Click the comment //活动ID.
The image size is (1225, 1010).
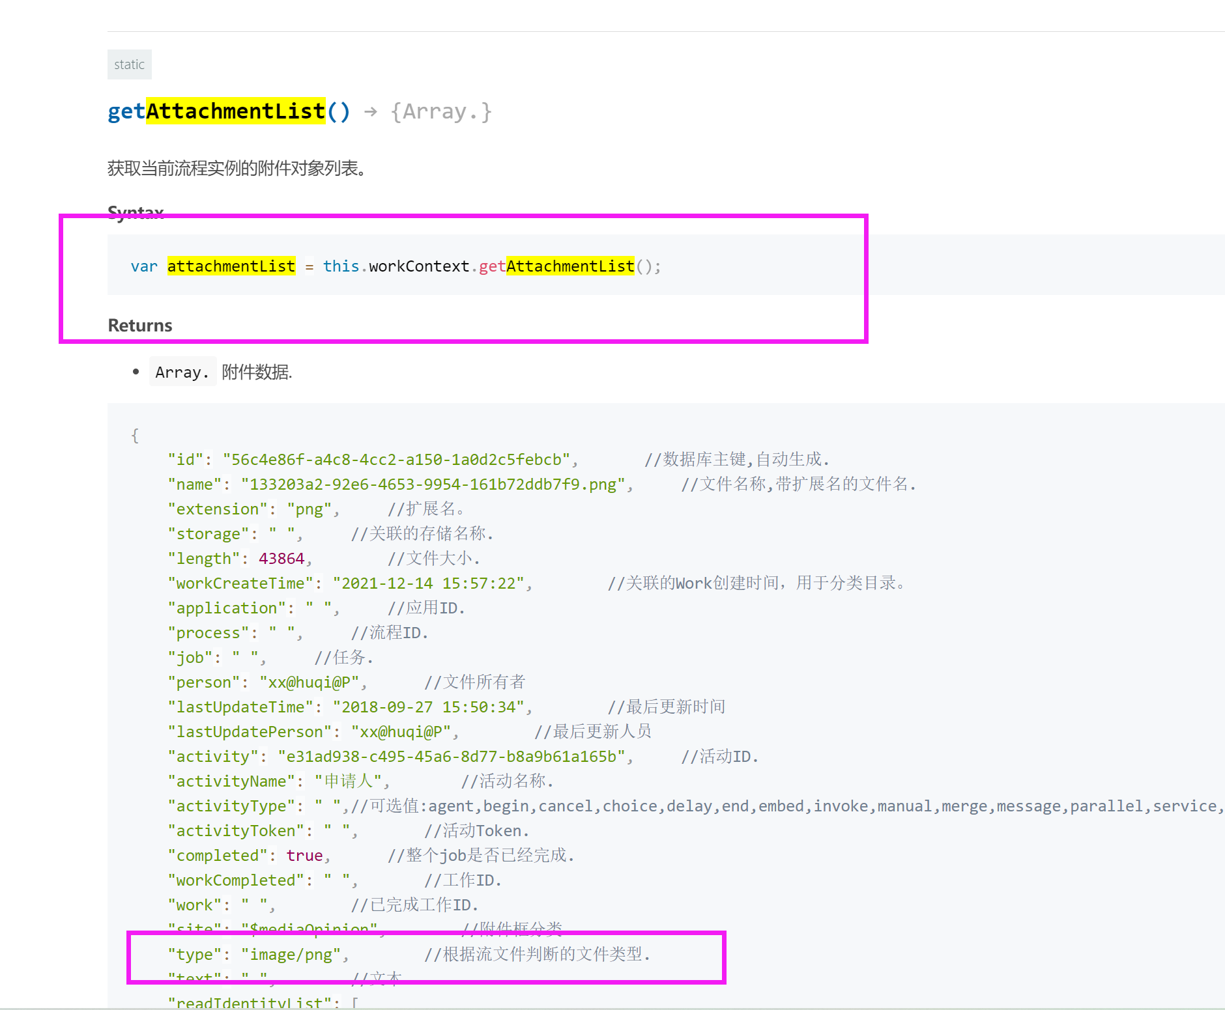720,757
